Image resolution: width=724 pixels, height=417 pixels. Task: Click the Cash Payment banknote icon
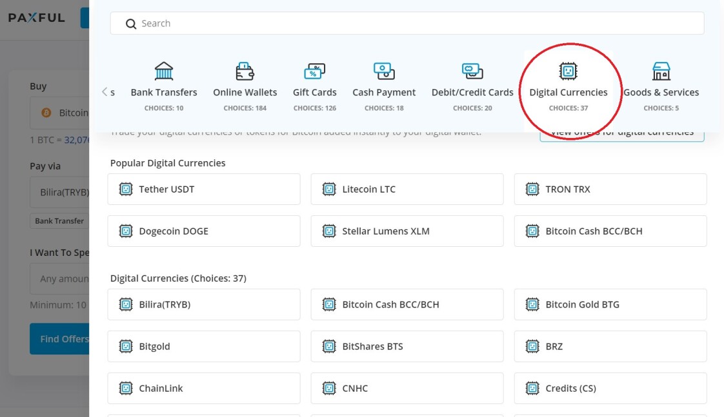click(384, 71)
